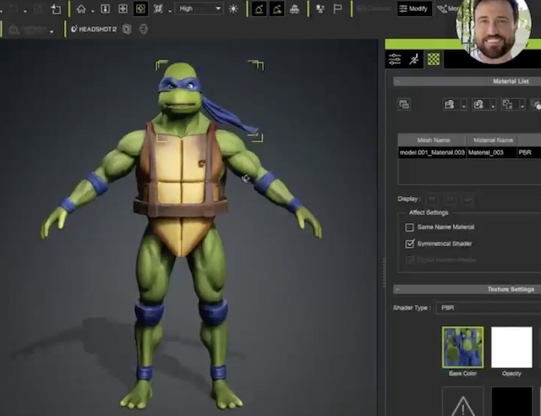This screenshot has width=541, height=416.
Task: Click the three-spheres material toolbar icon
Action: pyautogui.click(x=294, y=9)
